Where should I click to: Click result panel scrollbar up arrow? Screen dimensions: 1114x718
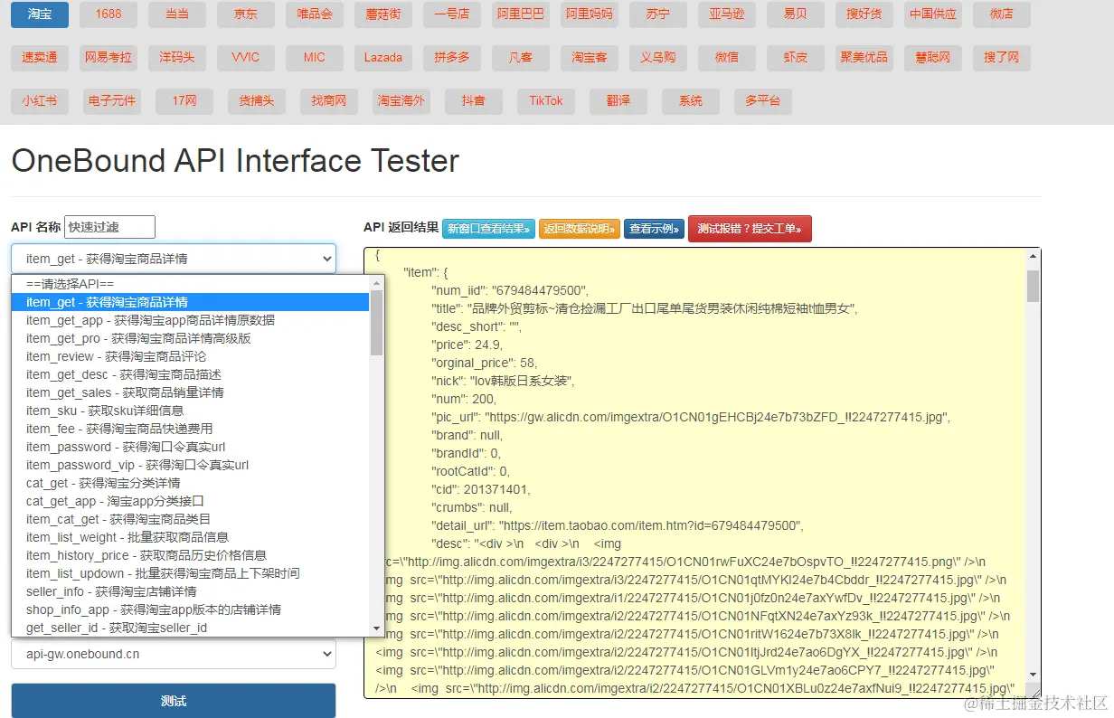tap(1033, 256)
